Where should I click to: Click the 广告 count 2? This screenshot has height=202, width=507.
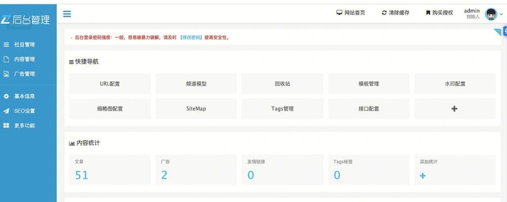164,175
